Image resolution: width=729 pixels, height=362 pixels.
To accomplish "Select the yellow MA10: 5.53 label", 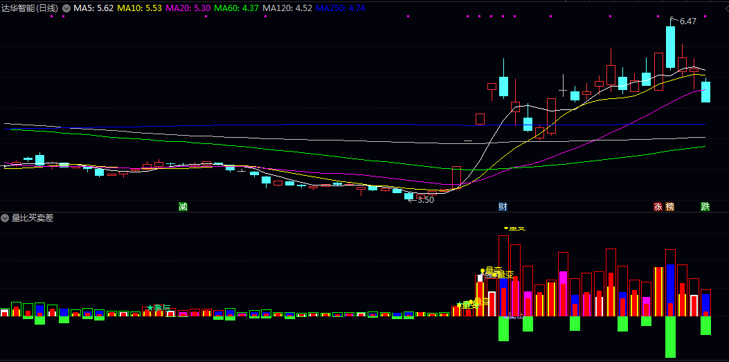I will pos(139,8).
